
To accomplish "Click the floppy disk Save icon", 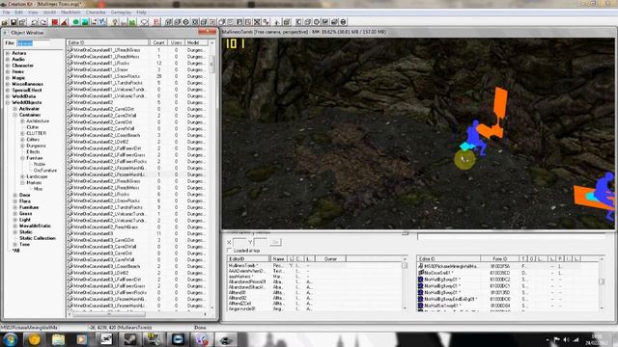I will click(x=14, y=22).
